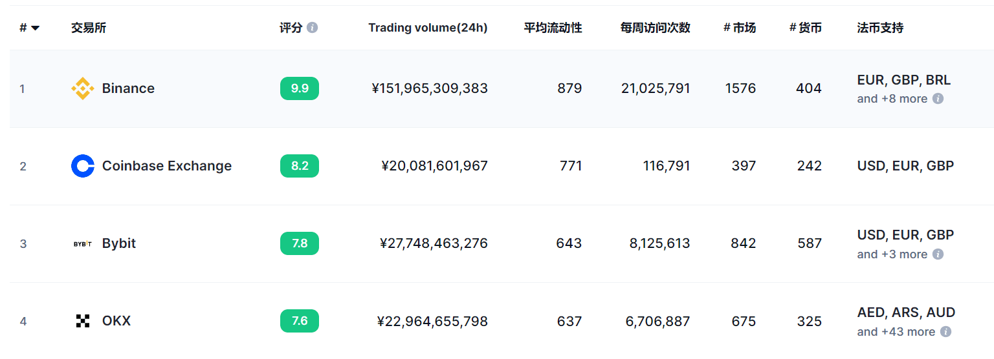Click the info icon next to 评分
Viewport: 994px width, 359px height.
pyautogui.click(x=313, y=28)
